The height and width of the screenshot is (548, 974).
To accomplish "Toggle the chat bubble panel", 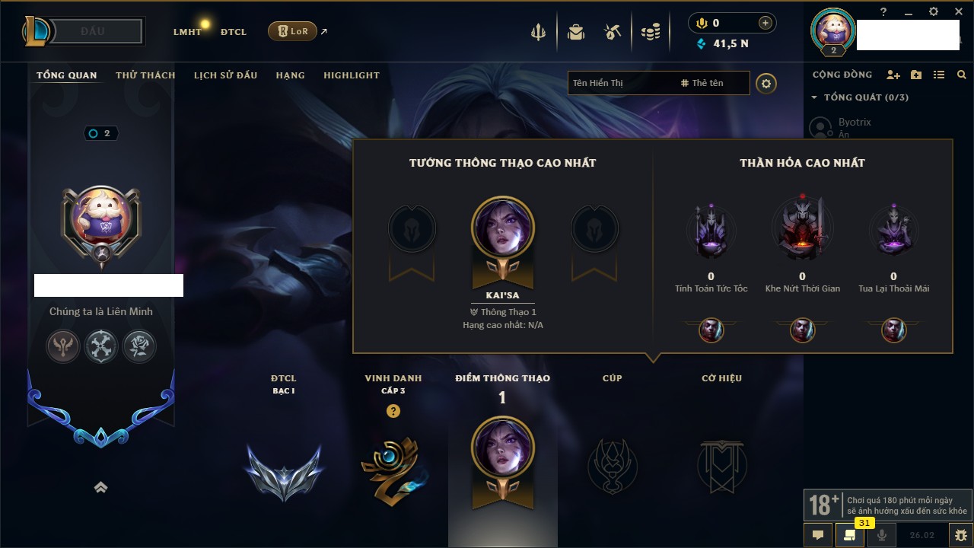I will pyautogui.click(x=818, y=535).
